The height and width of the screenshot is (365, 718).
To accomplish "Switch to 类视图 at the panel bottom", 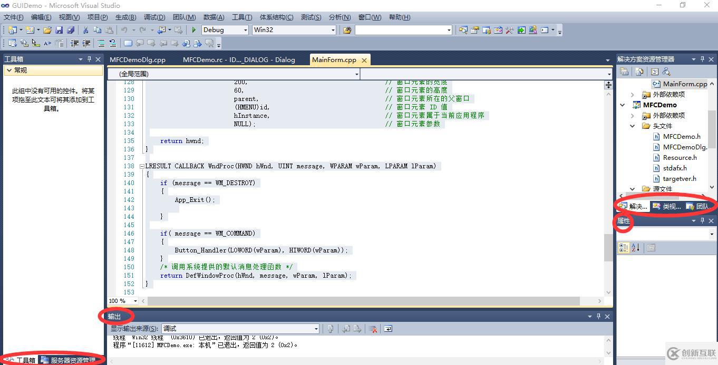I will tap(666, 206).
